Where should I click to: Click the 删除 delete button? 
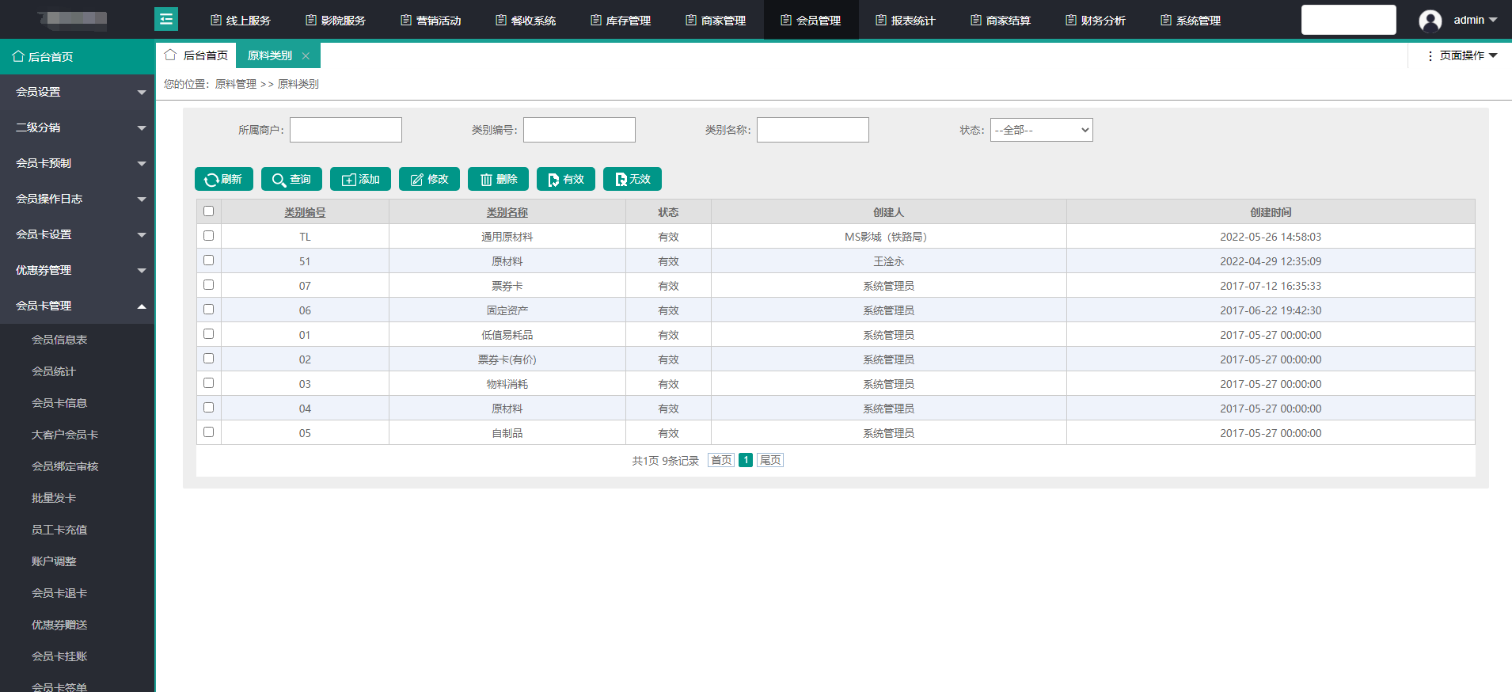498,179
